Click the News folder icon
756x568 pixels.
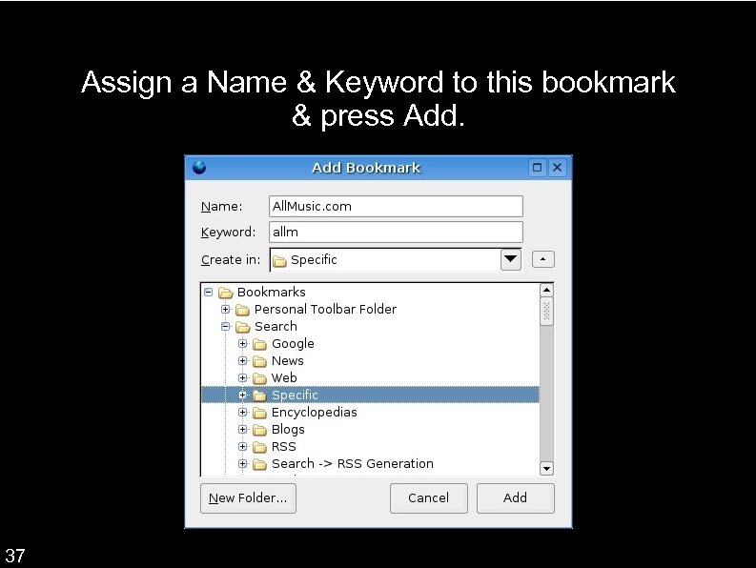tap(260, 361)
